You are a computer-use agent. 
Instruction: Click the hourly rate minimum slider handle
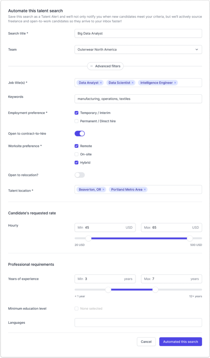coord(88,238)
